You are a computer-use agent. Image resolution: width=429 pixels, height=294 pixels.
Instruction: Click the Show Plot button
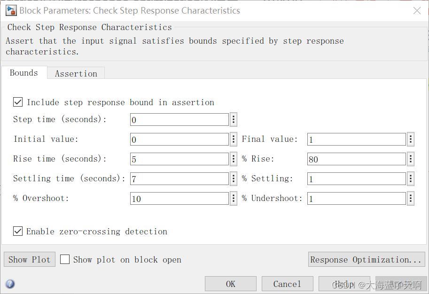coord(29,259)
